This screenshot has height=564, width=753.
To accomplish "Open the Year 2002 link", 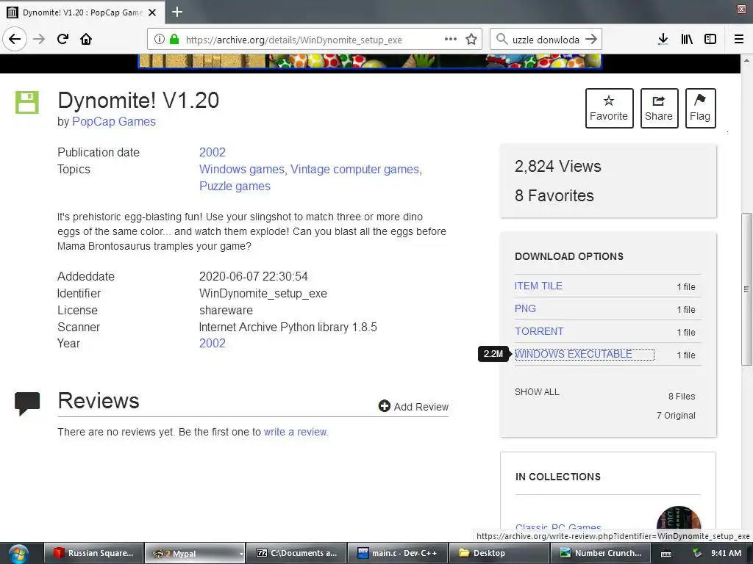I will (213, 344).
